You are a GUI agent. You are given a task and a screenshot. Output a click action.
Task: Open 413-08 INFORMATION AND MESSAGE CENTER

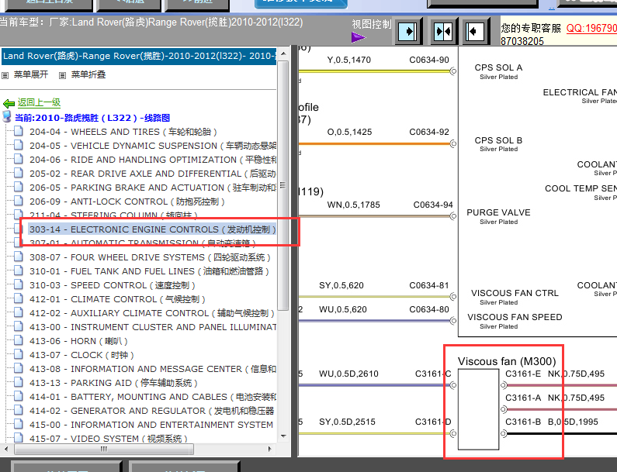(x=153, y=369)
